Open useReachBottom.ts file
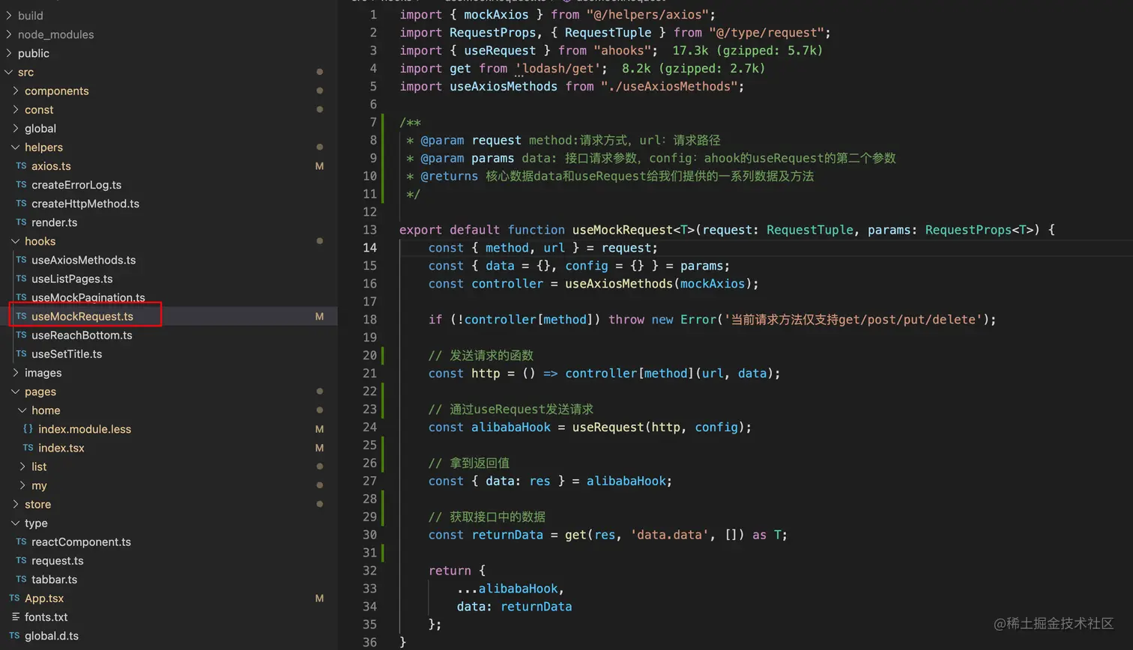The image size is (1133, 650). coord(82,335)
